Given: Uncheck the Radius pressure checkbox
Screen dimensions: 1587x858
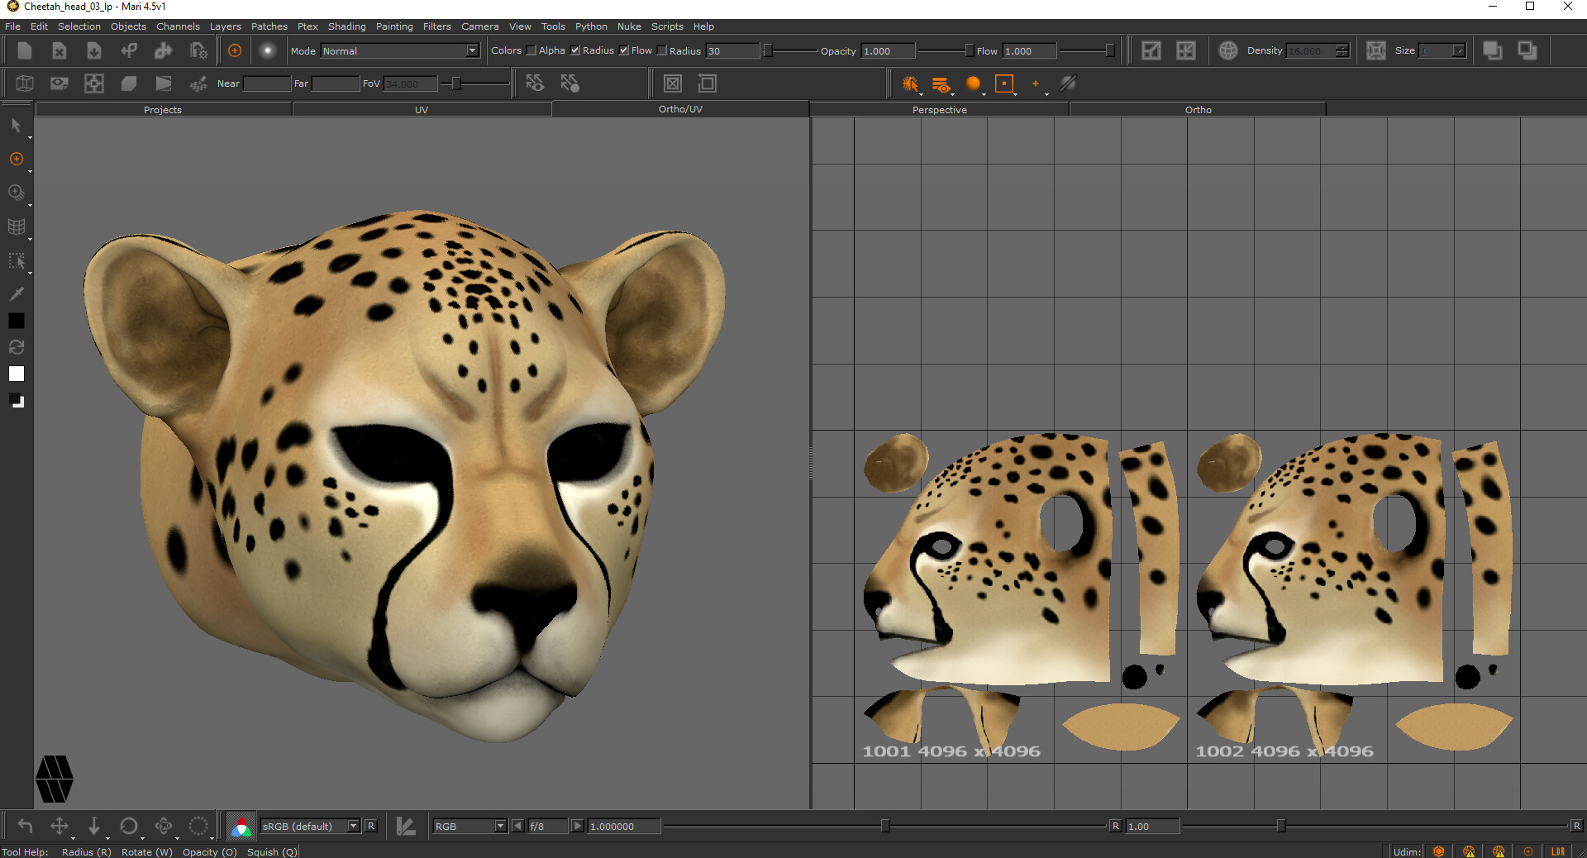Looking at the screenshot, I should pos(575,50).
